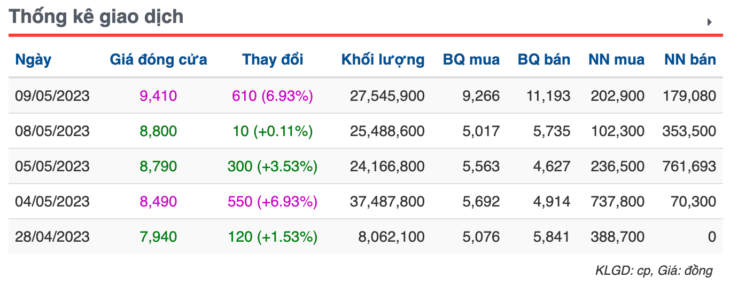The width and height of the screenshot is (730, 286).
Task: Select the BQ mua column header
Action: click(471, 59)
